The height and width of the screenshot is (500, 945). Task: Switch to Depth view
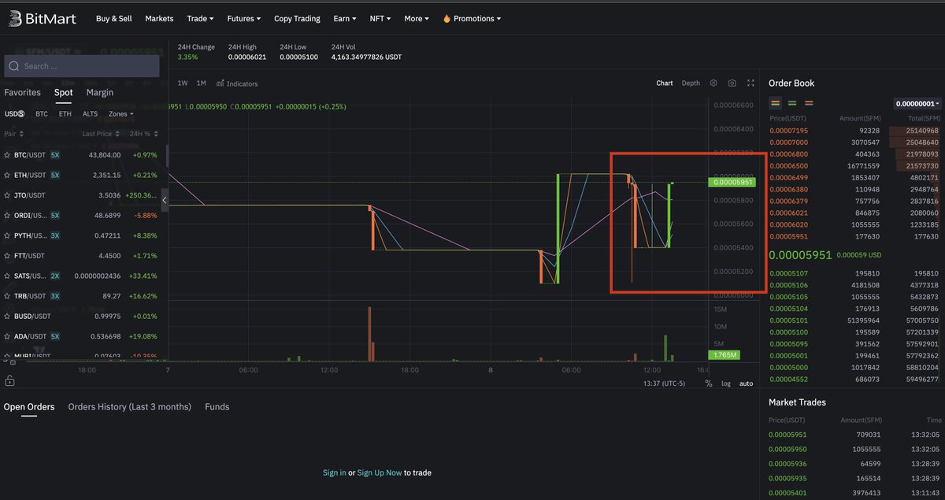click(x=691, y=83)
